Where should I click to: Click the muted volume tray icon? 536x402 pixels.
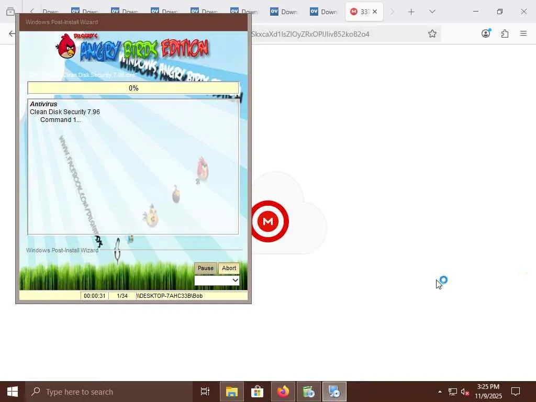pos(465,392)
